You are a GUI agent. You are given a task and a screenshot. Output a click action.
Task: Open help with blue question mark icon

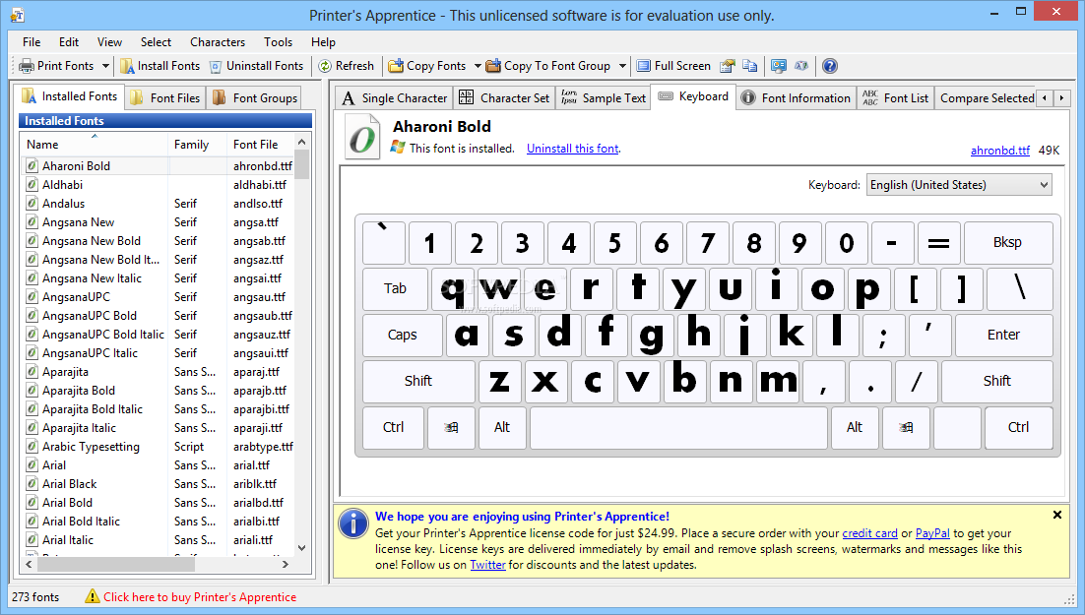coord(830,66)
